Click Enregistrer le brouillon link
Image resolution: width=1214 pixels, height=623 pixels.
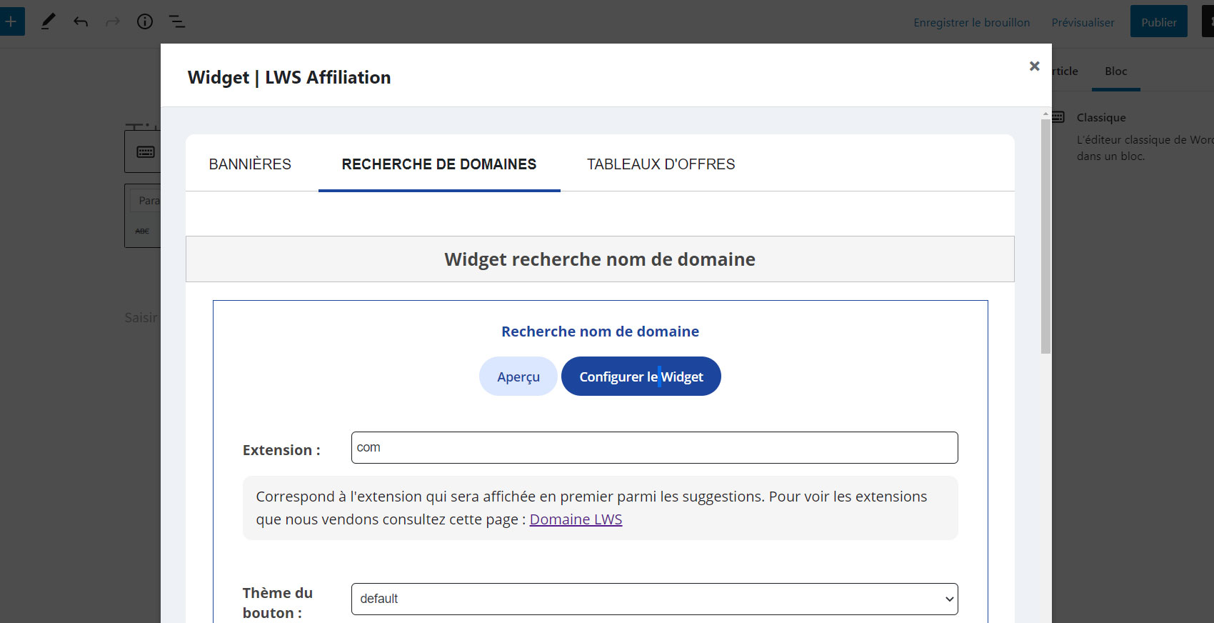[971, 22]
